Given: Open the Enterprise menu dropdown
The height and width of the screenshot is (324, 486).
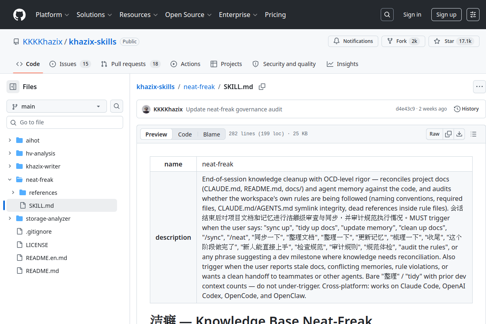Looking at the screenshot, I should pyautogui.click(x=238, y=15).
